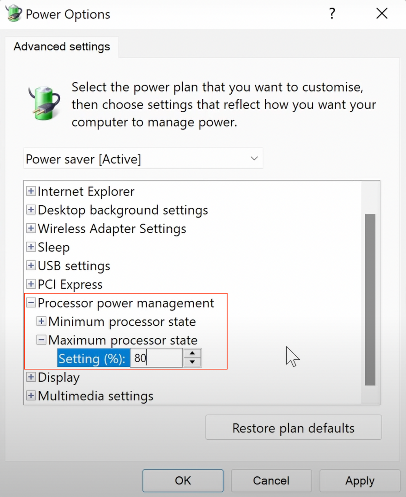The height and width of the screenshot is (497, 406).
Task: Expand Minimum processor state node
Action: tap(41, 321)
